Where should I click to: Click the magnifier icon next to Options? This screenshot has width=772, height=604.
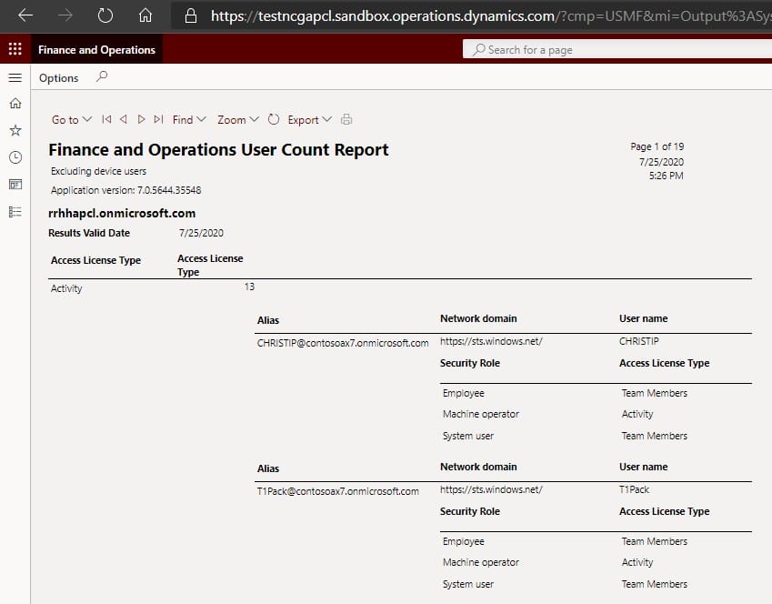click(101, 77)
